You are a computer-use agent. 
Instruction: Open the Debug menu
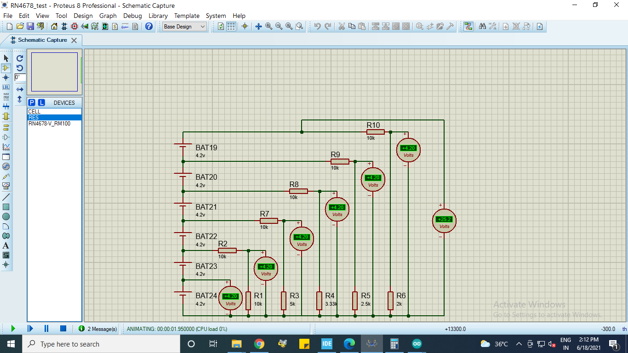click(132, 15)
